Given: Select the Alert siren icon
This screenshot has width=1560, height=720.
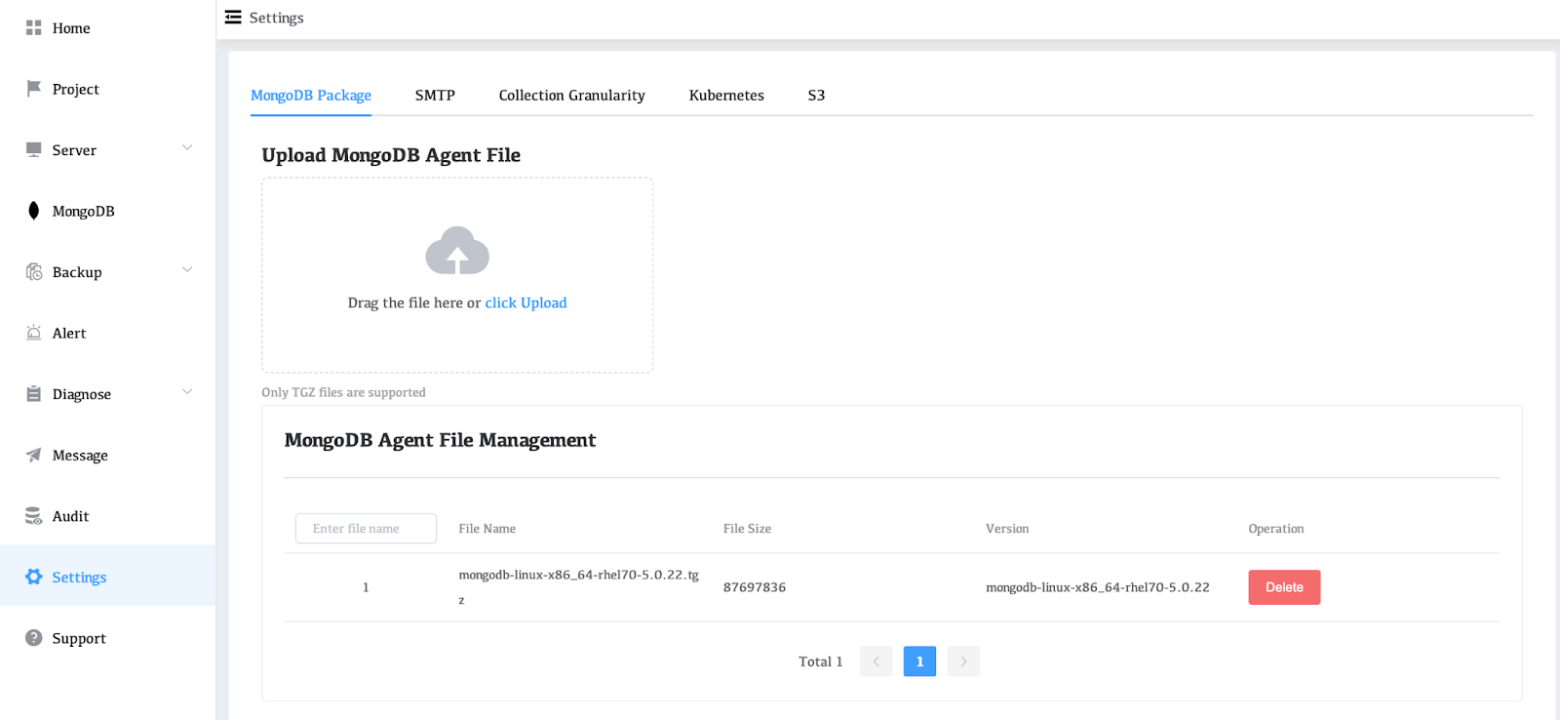Looking at the screenshot, I should point(33,333).
